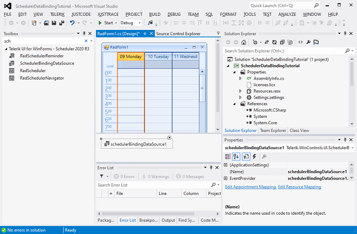This screenshot has width=357, height=234.
Task: Switch to the Class View tab
Action: (x=299, y=131)
